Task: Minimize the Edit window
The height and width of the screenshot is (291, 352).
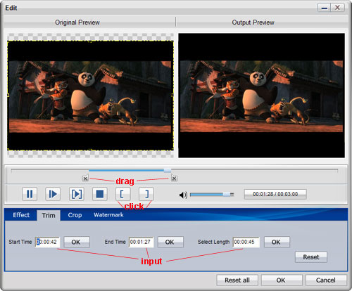Action: coord(325,8)
